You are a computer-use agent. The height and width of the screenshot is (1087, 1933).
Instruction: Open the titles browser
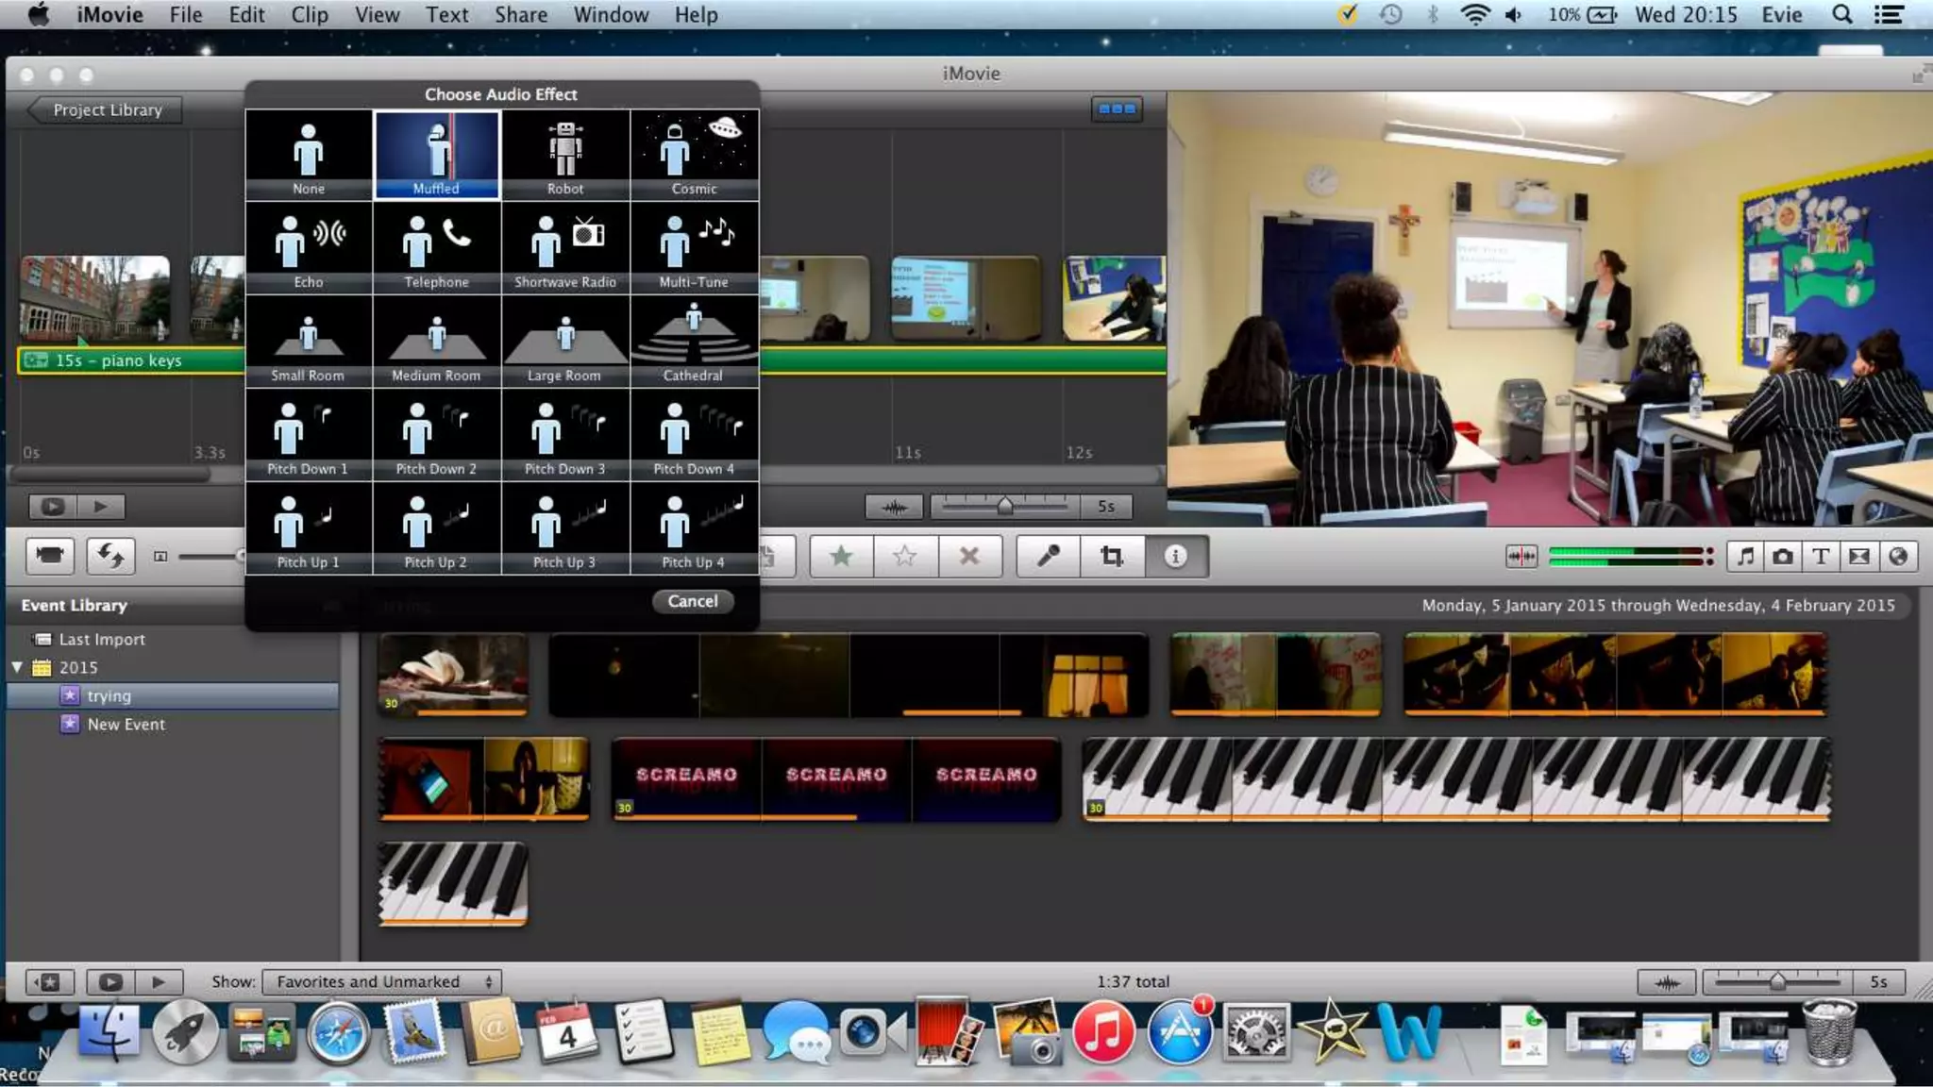click(1821, 556)
